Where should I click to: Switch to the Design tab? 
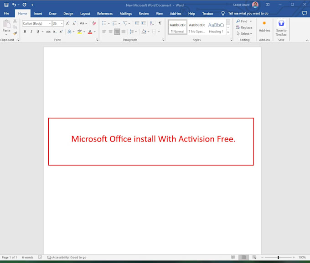[68, 13]
